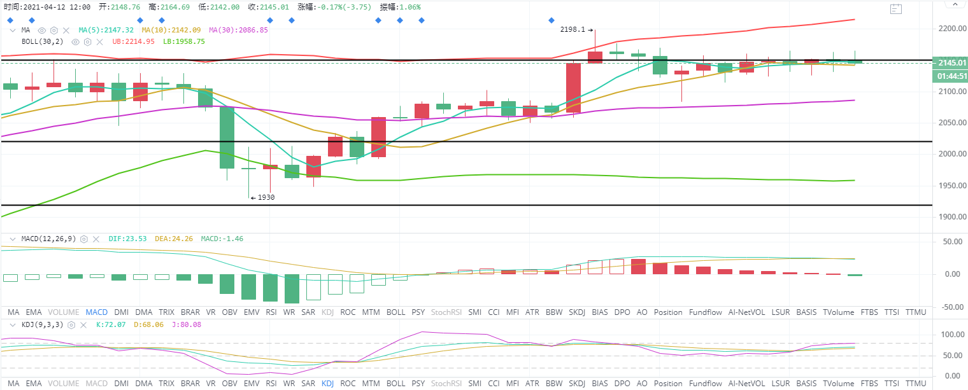Select BOLL tab below the MACD chart

pyautogui.click(x=395, y=312)
